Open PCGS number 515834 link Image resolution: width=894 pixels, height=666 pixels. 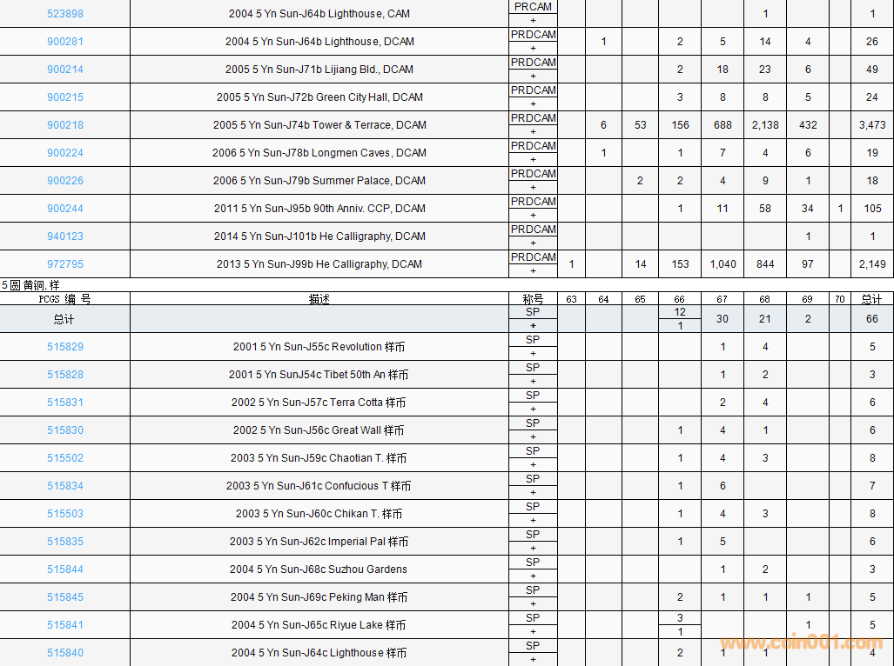pyautogui.click(x=65, y=486)
